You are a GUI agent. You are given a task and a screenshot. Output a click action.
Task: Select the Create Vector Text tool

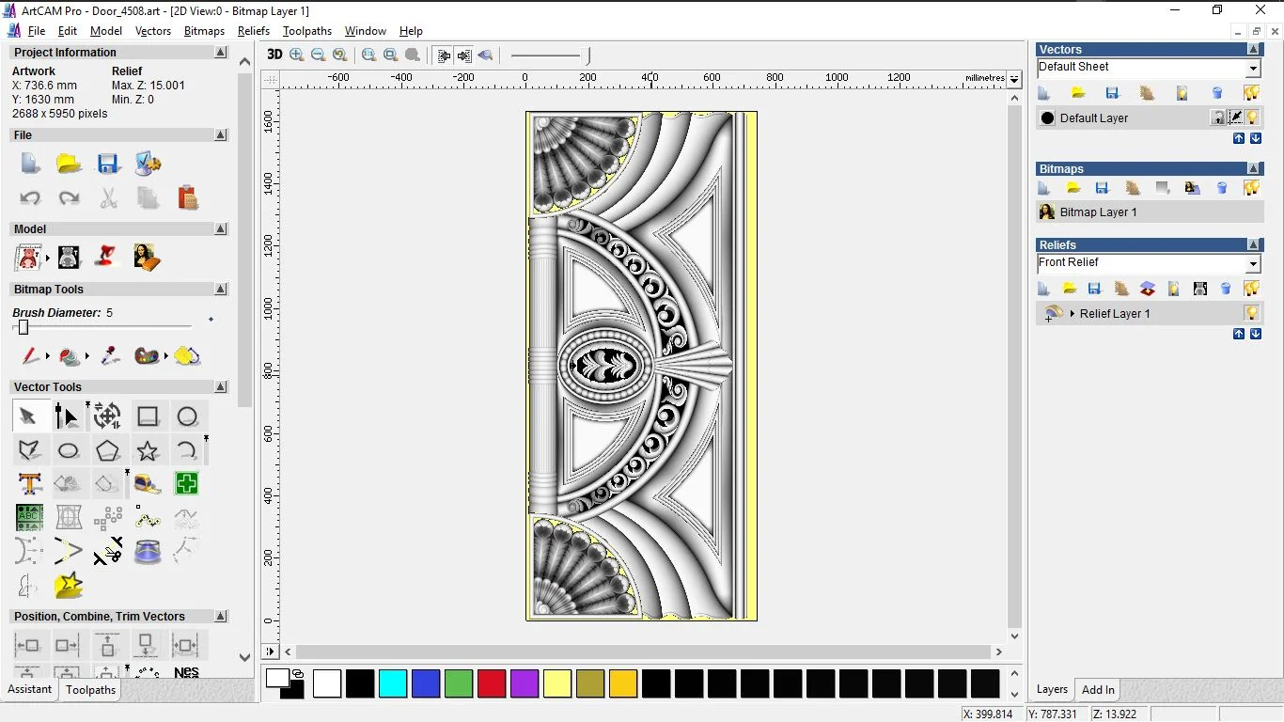(x=29, y=484)
